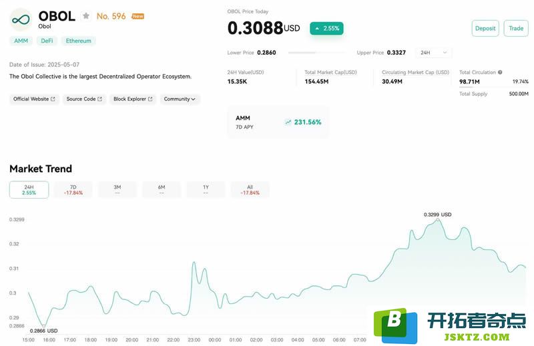This screenshot has height=346, width=534.
Task: Open the Block Explorer link
Action: tap(133, 99)
